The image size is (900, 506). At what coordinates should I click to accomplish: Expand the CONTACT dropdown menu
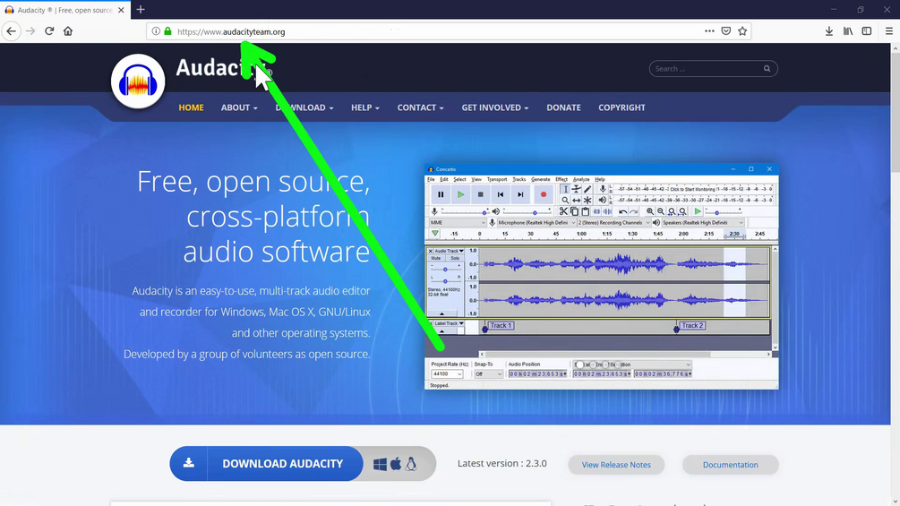click(x=420, y=107)
